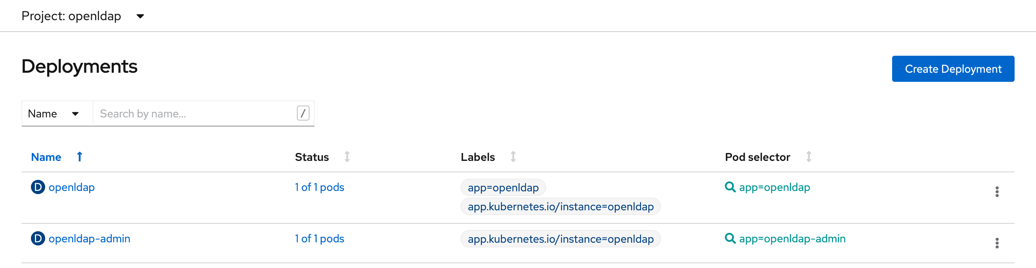Image resolution: width=1036 pixels, height=268 pixels.
Task: Click the Deployment icon beside openldap-admin
Action: (x=38, y=238)
